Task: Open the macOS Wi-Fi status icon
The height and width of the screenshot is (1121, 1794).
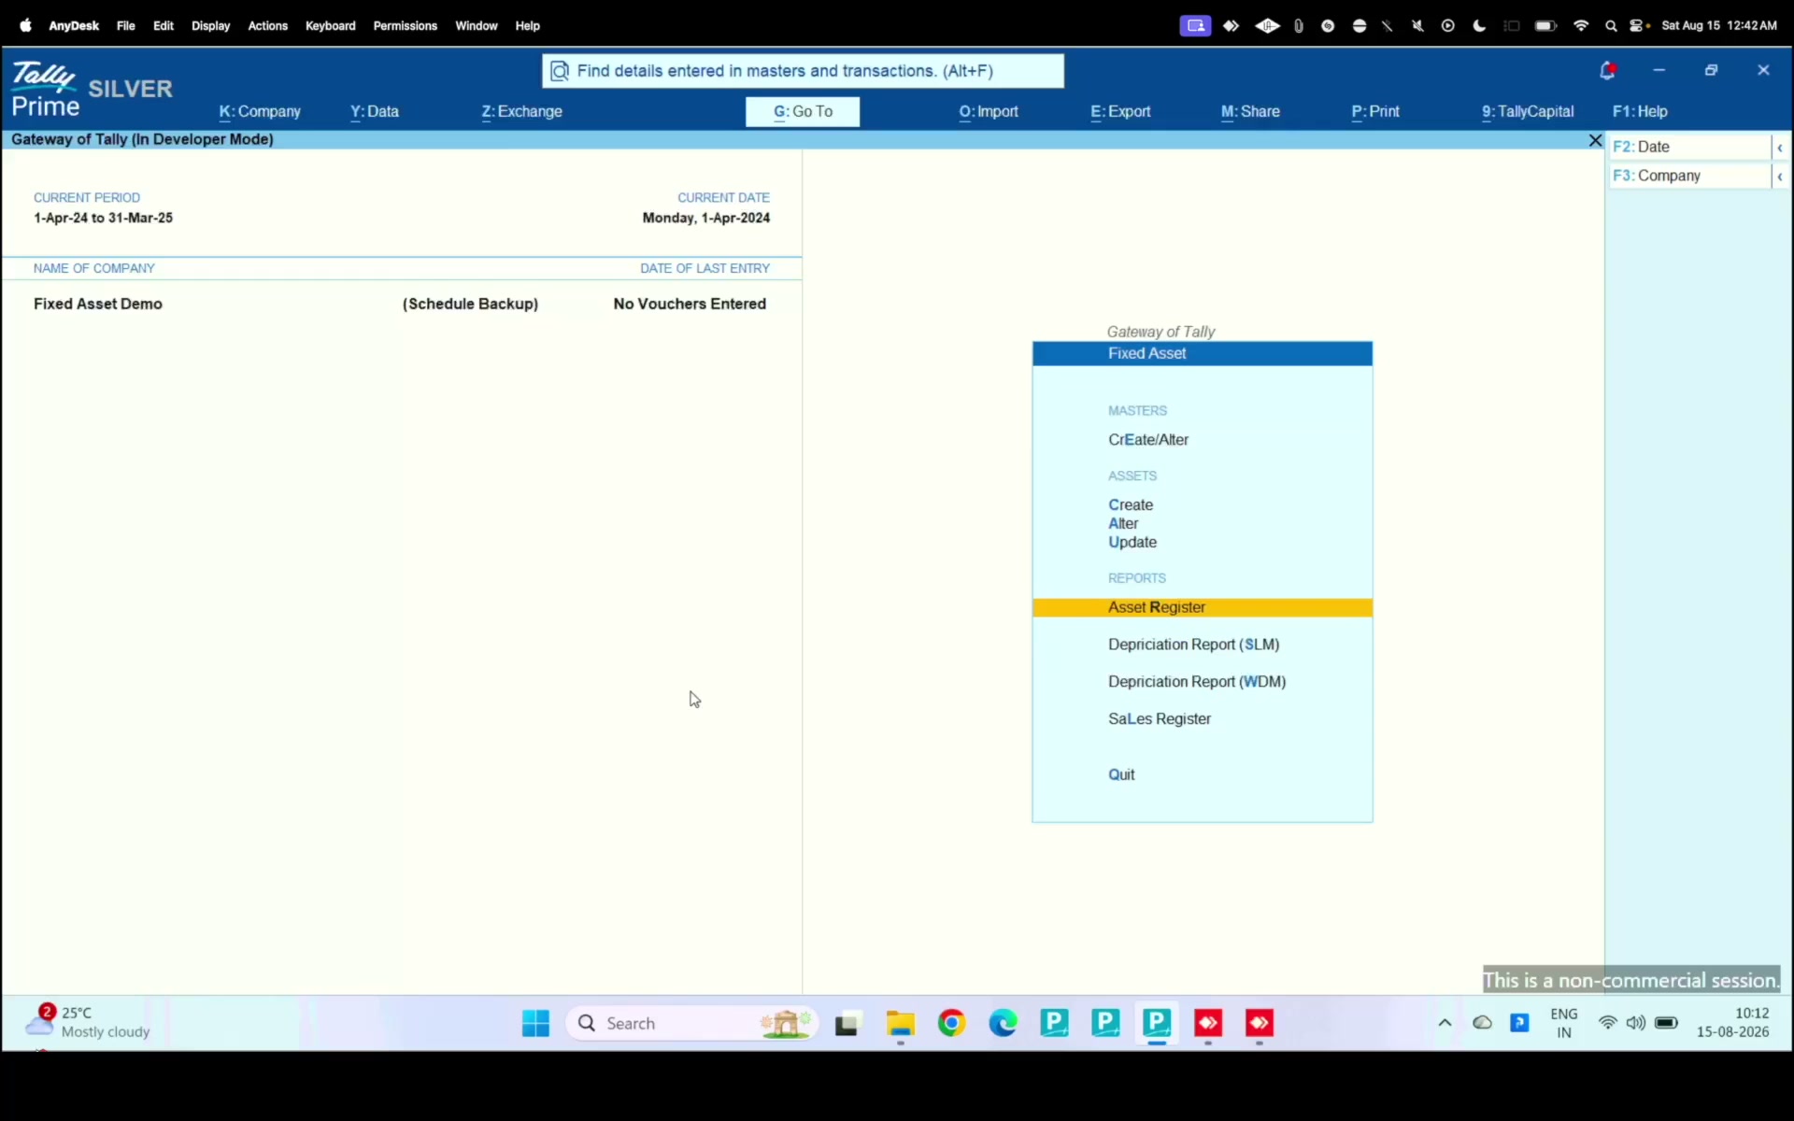Action: point(1581,26)
